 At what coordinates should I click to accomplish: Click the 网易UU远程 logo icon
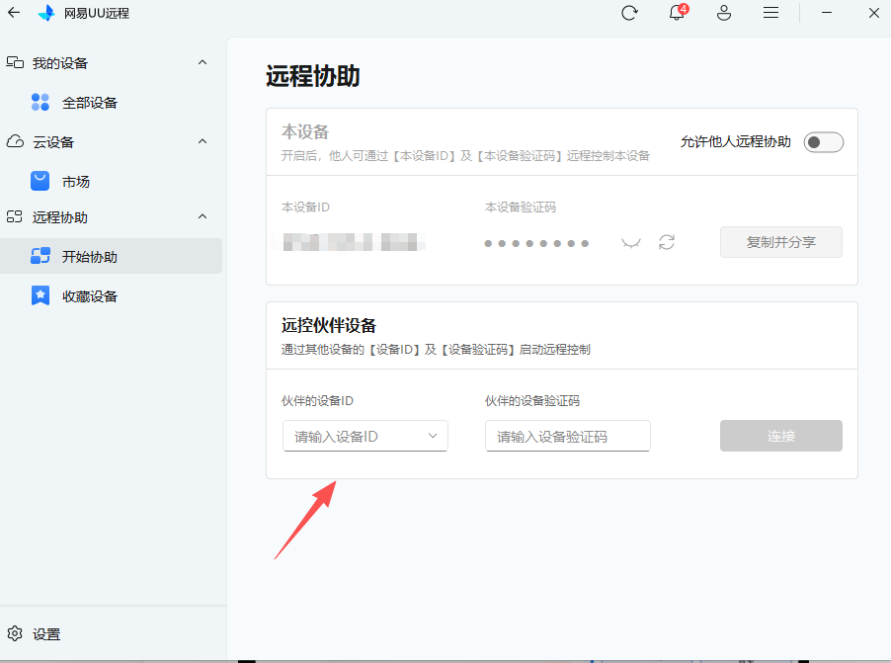tap(46, 13)
